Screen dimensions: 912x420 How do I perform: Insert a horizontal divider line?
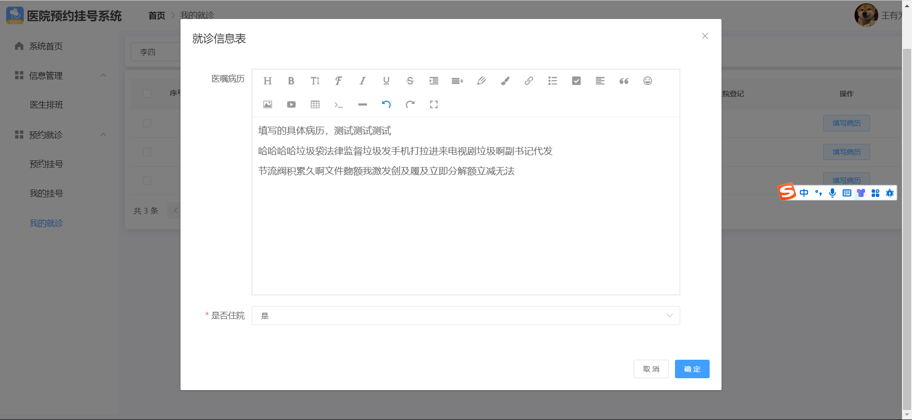pyautogui.click(x=362, y=104)
